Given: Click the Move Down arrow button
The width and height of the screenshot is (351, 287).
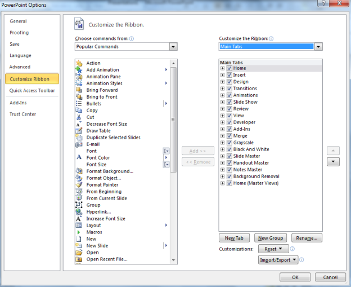Looking at the screenshot, I should pyautogui.click(x=333, y=162).
